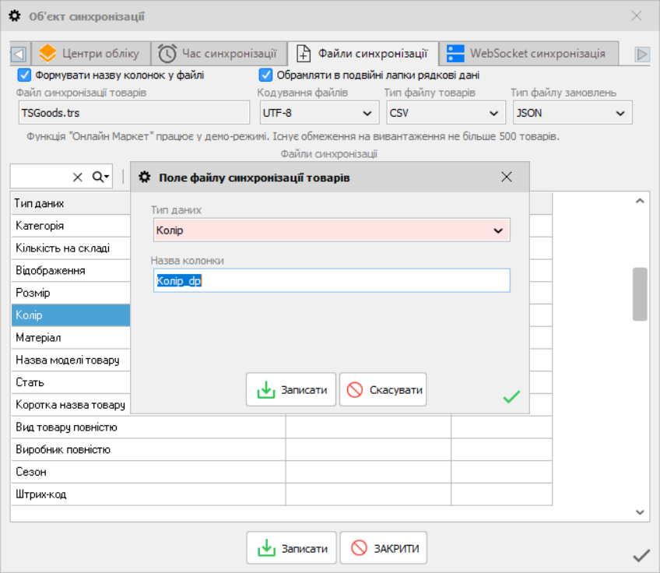Click 'Записати' button in the field dialog
660x573 pixels.
coord(291,390)
